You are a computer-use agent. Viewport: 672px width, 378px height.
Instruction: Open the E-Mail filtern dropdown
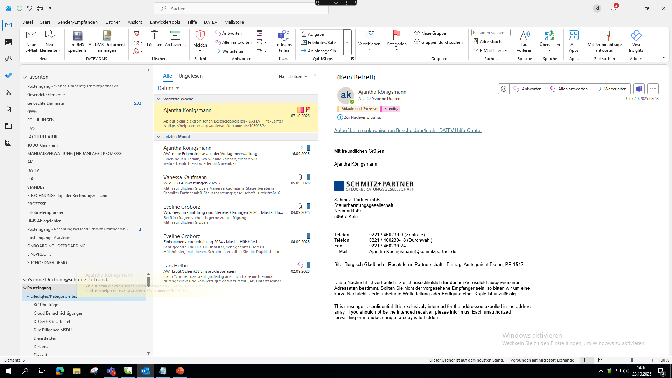click(x=490, y=50)
